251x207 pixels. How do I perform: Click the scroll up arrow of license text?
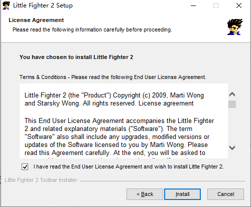click(x=232, y=94)
